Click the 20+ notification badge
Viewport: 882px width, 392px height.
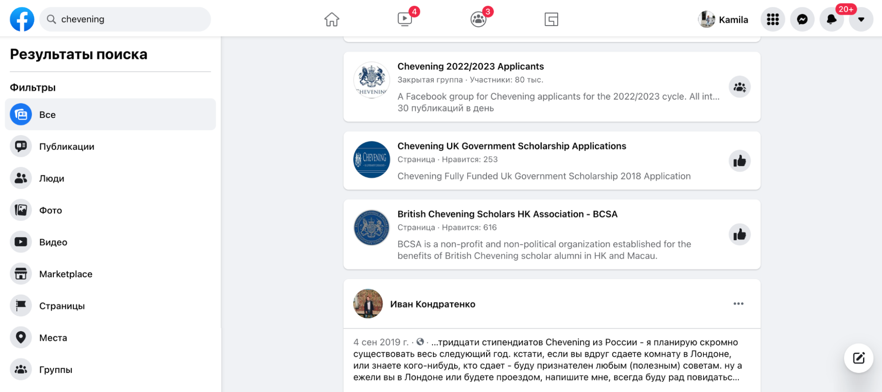point(846,9)
